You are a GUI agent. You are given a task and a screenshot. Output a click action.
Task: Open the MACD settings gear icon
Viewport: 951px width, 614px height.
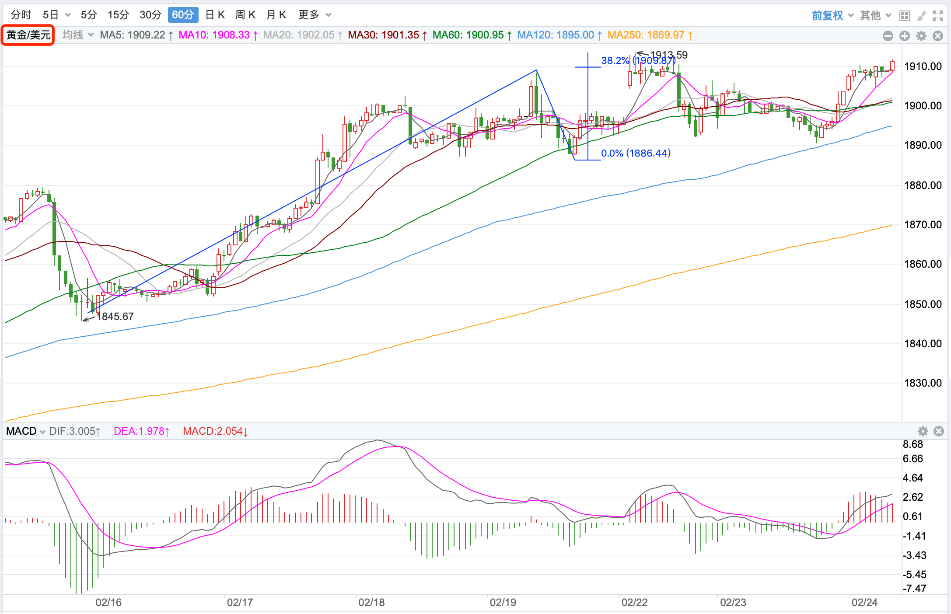[923, 431]
